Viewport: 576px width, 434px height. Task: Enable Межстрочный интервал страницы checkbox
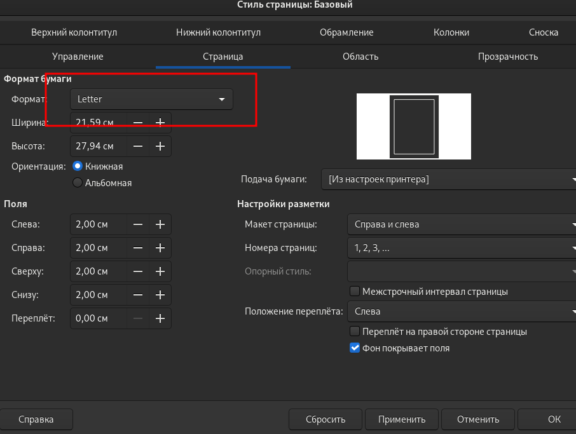coord(355,292)
